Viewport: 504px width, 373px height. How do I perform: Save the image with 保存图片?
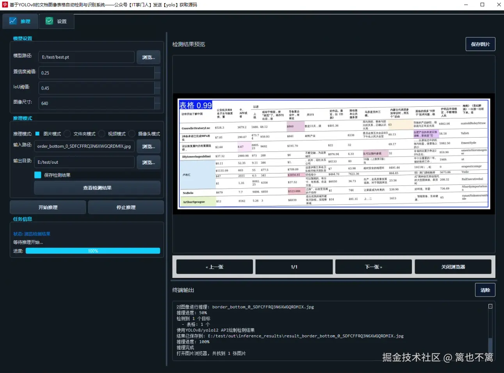(x=480, y=44)
